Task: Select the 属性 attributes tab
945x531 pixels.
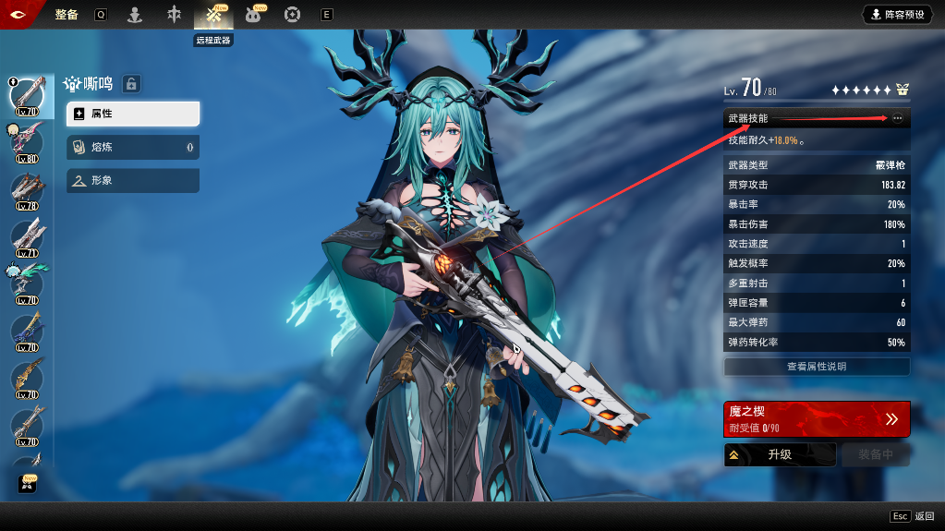Action: click(133, 114)
